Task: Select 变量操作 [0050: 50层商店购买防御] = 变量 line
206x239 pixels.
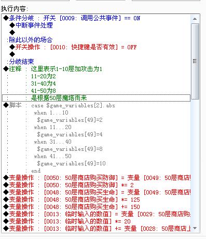Action: (x=97, y=178)
